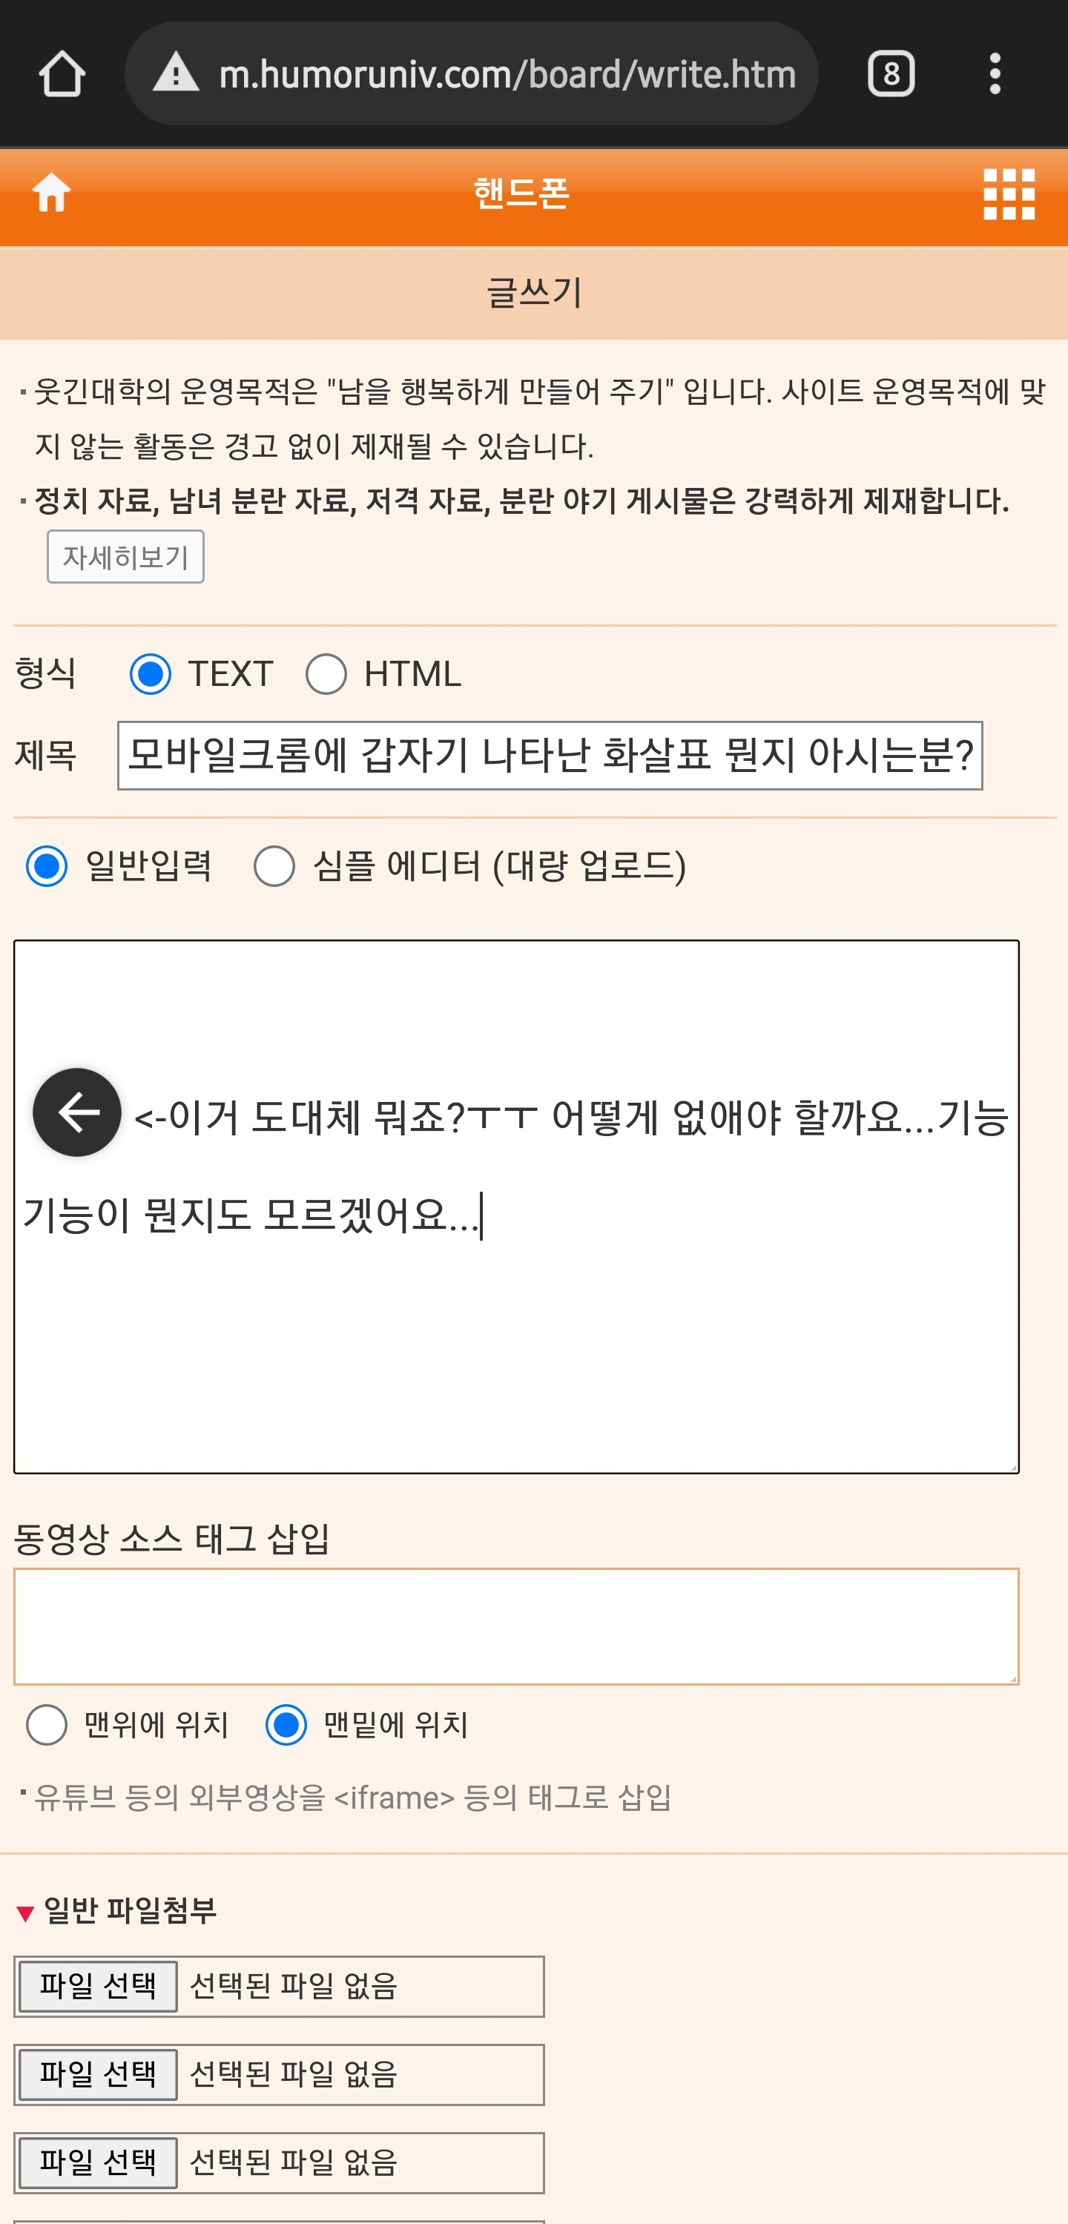This screenshot has width=1068, height=2224.
Task: Select 맨밑에 위치 radio option
Action: coord(286,1725)
